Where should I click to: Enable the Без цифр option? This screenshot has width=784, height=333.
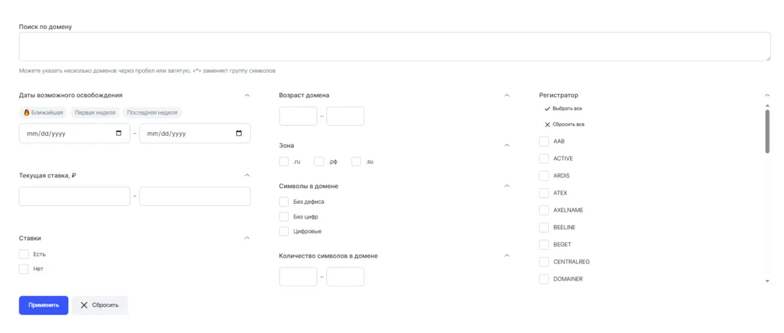coord(284,216)
